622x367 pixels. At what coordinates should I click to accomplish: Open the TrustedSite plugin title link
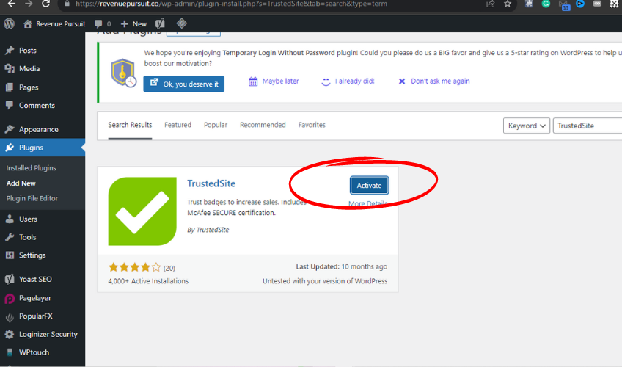[211, 183]
